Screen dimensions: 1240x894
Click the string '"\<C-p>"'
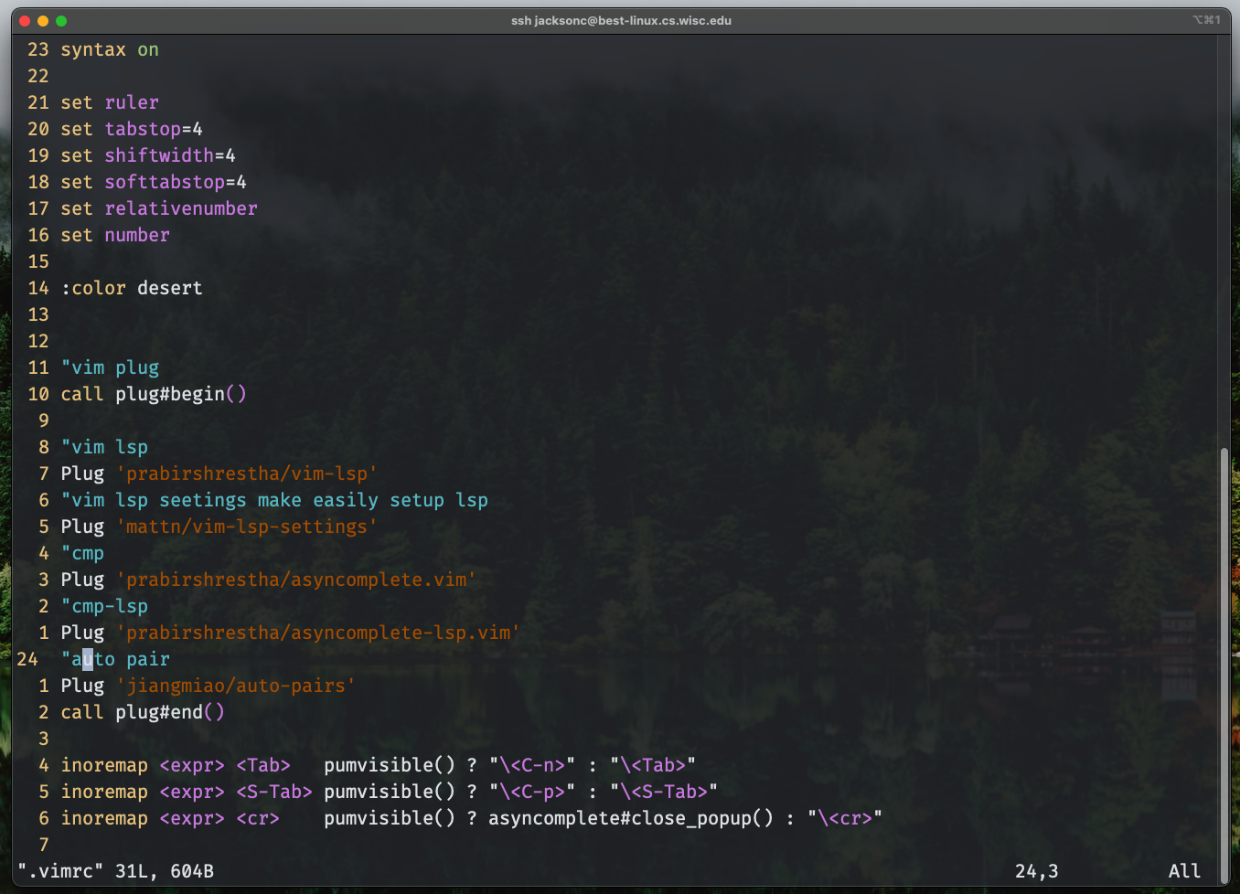click(532, 792)
